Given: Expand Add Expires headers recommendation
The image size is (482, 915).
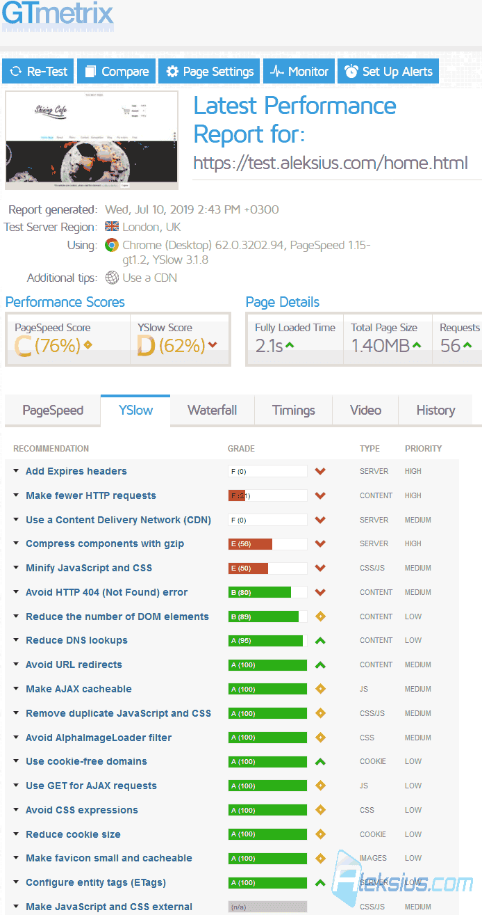Looking at the screenshot, I should point(76,471).
